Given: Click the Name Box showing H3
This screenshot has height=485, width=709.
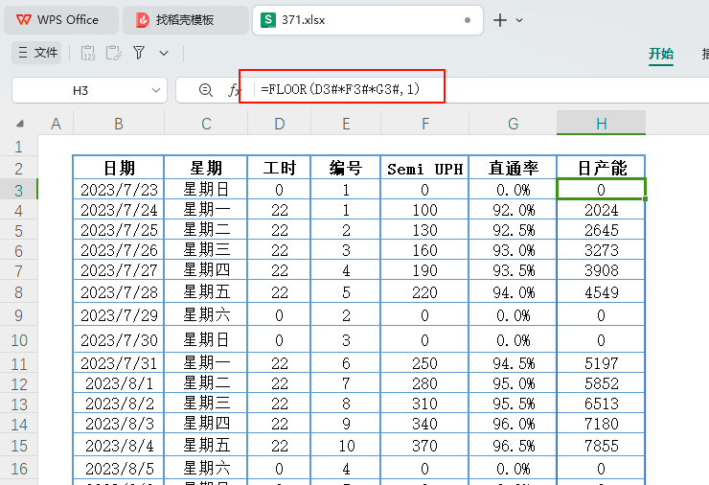Looking at the screenshot, I should coord(81,90).
